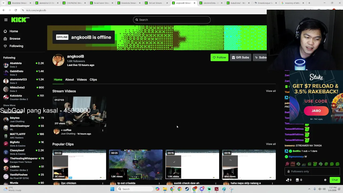Image resolution: width=343 pixels, height=193 pixels.
Task: Expand Show More in Following list
Action: (9, 106)
